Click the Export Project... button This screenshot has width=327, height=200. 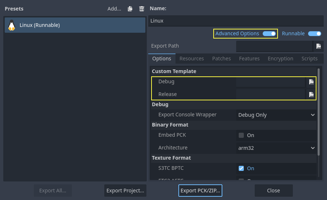click(x=125, y=191)
